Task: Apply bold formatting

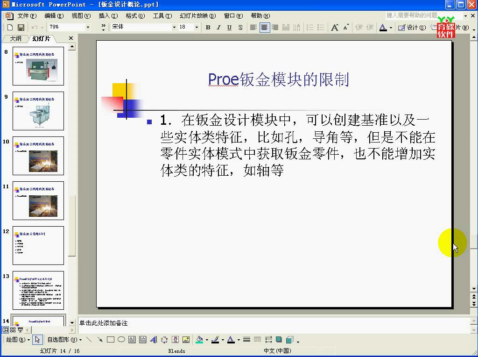Action: pyautogui.click(x=208, y=28)
